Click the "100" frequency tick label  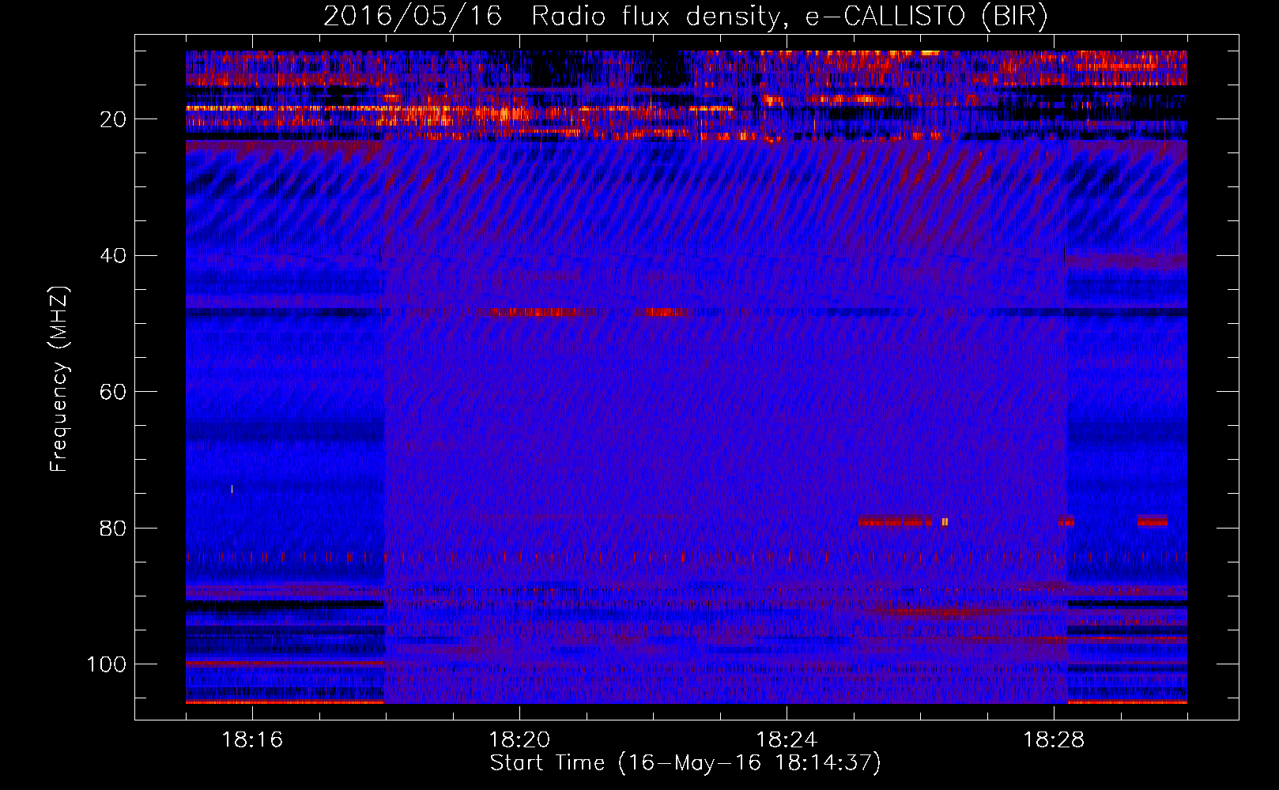point(107,664)
